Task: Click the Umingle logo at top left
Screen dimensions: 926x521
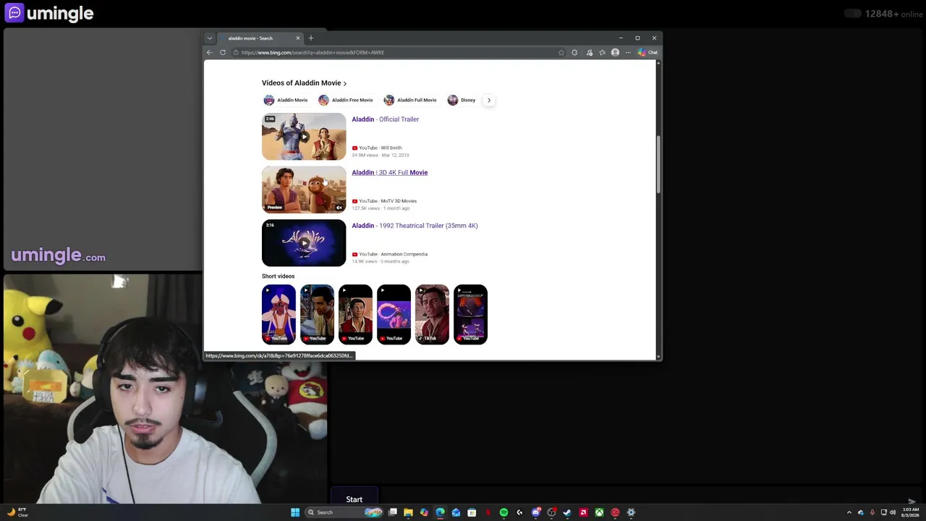Action: pyautogui.click(x=49, y=13)
